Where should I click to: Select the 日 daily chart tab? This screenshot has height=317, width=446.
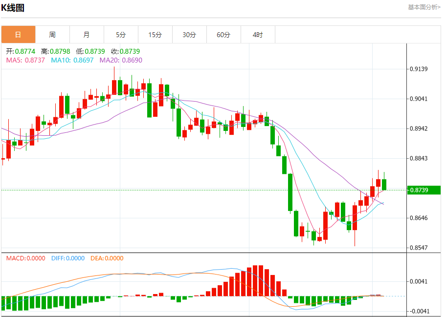(18, 35)
